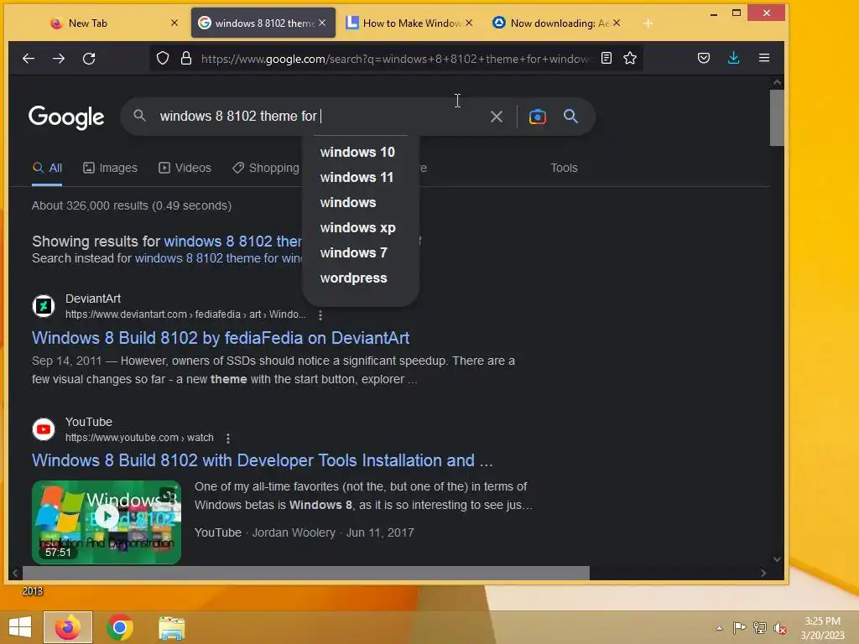The image size is (859, 644).
Task: Clear the Google search box
Action: (497, 117)
